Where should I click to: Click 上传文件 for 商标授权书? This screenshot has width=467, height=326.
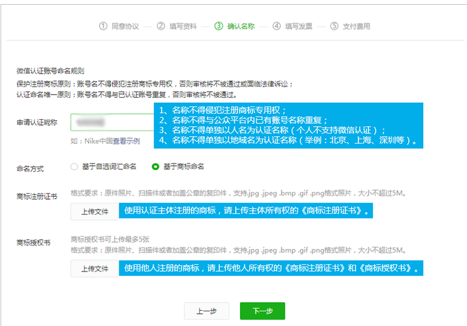[95, 269]
